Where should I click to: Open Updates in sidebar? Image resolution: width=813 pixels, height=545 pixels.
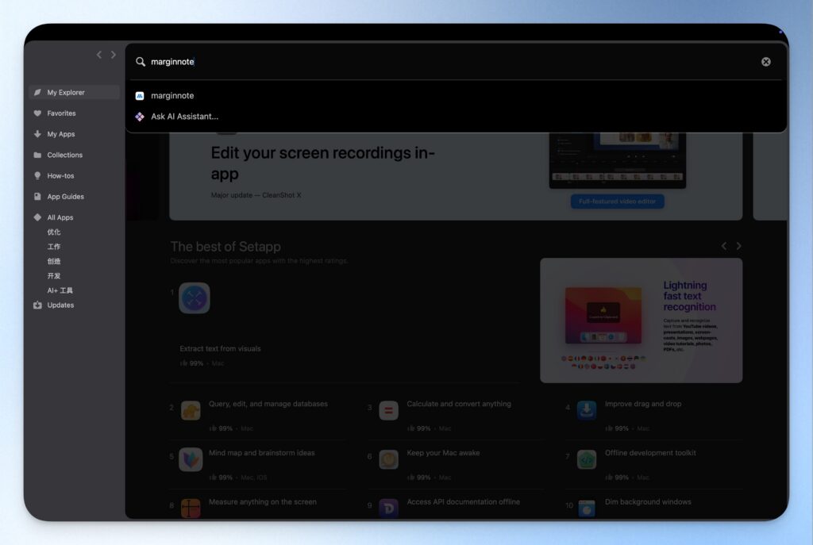pyautogui.click(x=74, y=305)
